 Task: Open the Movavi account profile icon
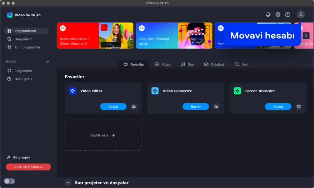(x=301, y=14)
